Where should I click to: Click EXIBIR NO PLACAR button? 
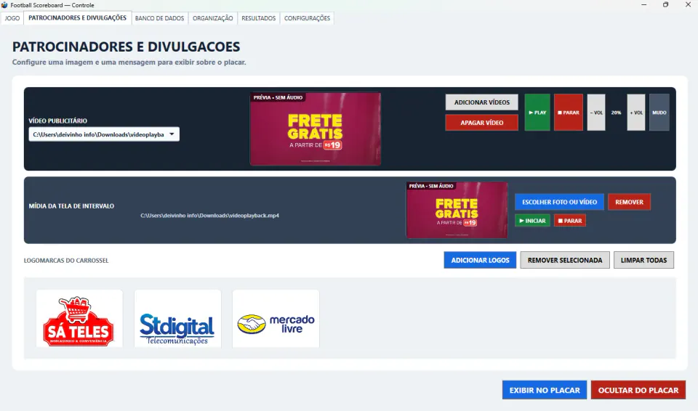tap(545, 390)
